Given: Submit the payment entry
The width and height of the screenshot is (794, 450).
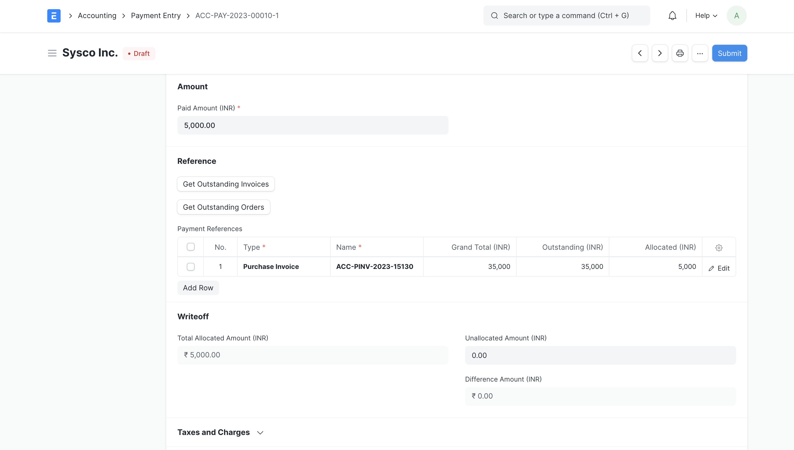Looking at the screenshot, I should 730,53.
